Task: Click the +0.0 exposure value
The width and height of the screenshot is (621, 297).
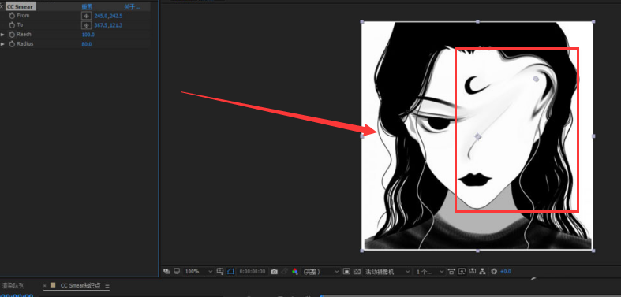Action: tap(506, 272)
